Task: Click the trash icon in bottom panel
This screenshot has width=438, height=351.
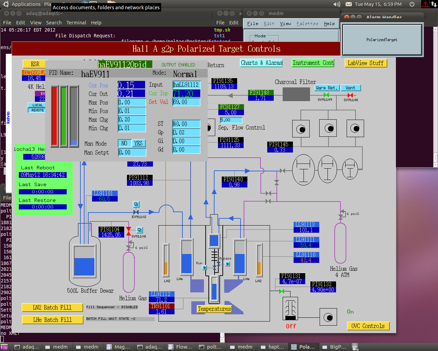Action: tap(355, 347)
